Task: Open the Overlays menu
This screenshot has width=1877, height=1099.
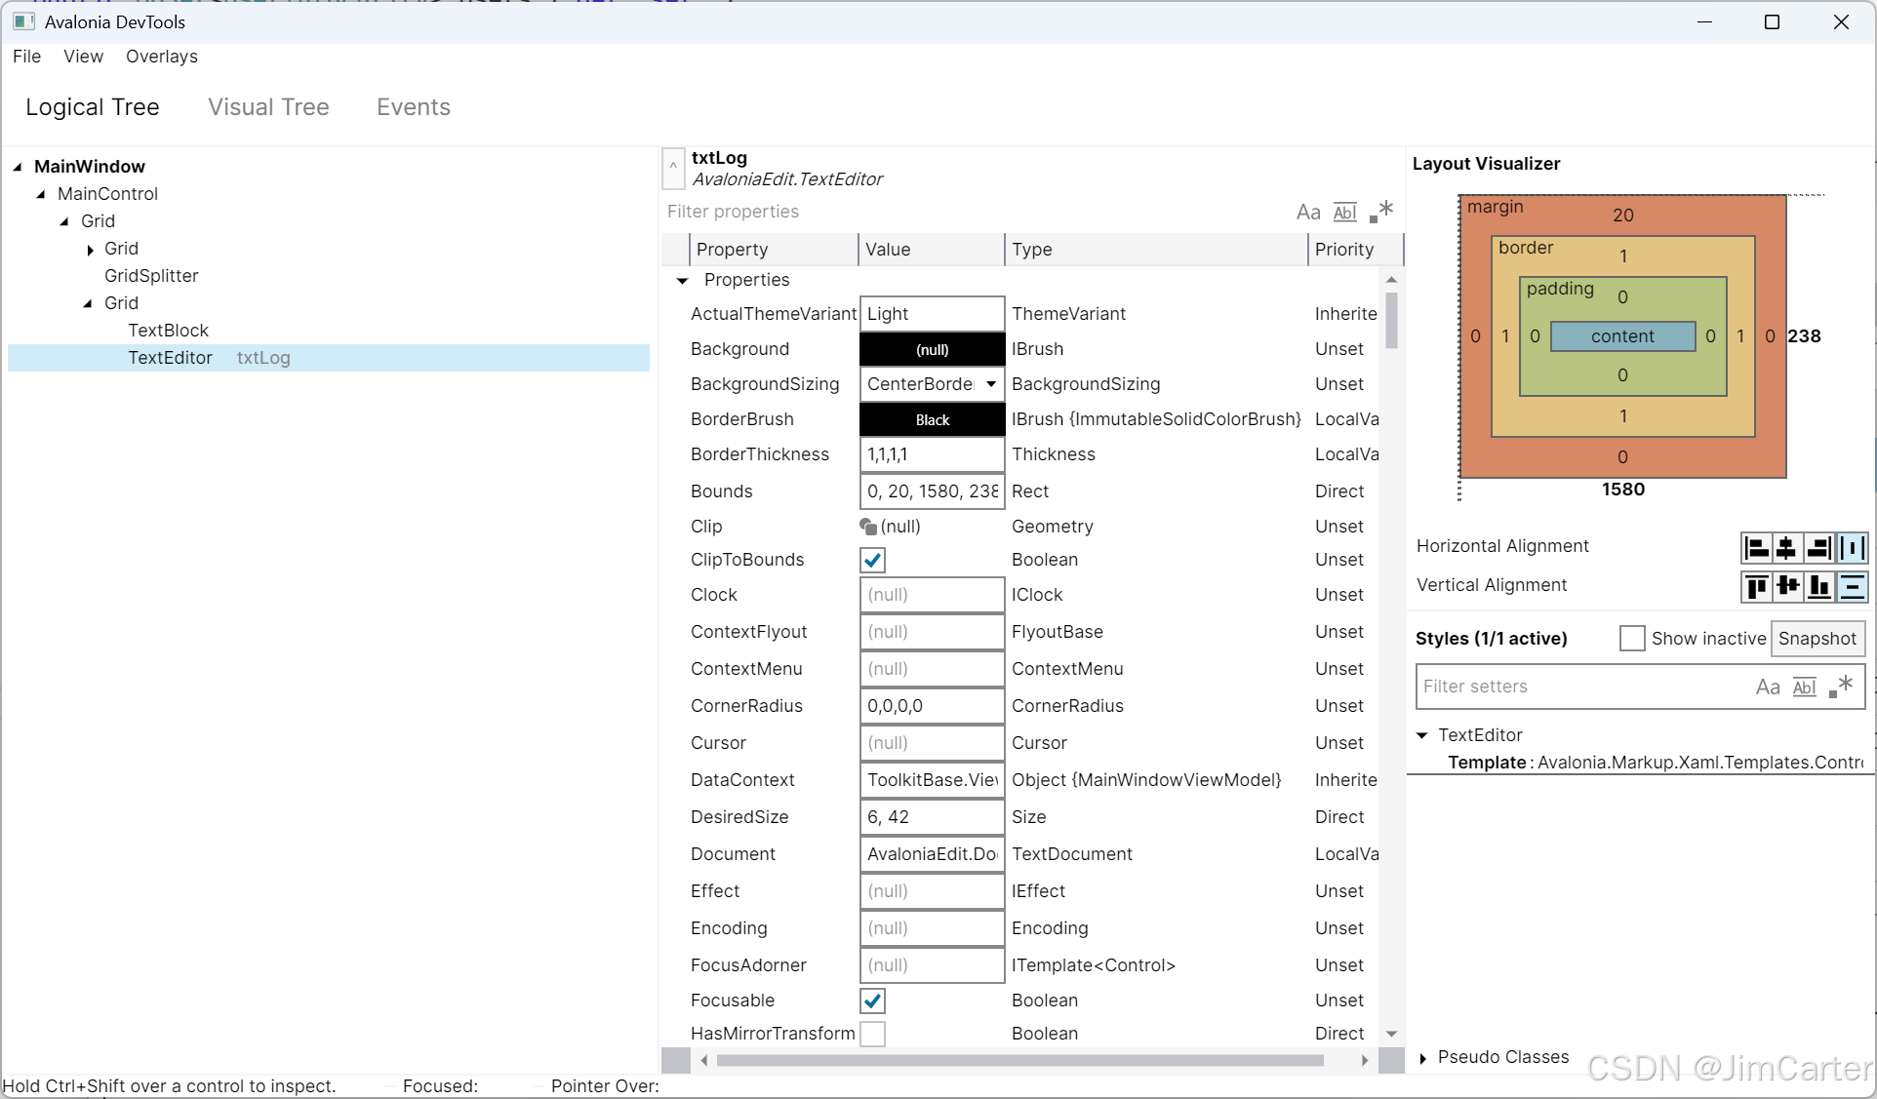Action: click(x=161, y=57)
